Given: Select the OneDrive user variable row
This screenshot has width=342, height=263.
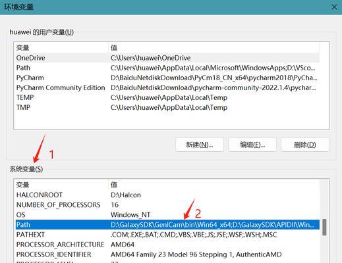Looking at the screenshot, I should 167,58.
